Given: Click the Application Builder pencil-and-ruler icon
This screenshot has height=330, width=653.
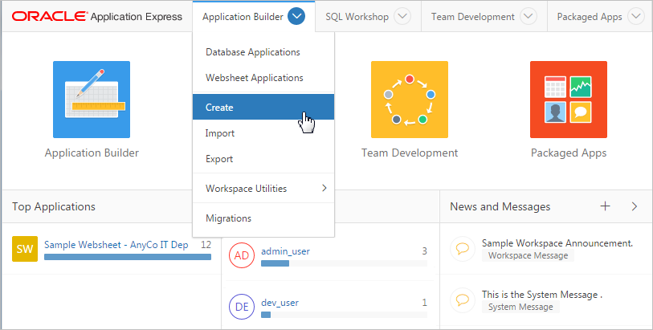Looking at the screenshot, I should pos(91,99).
